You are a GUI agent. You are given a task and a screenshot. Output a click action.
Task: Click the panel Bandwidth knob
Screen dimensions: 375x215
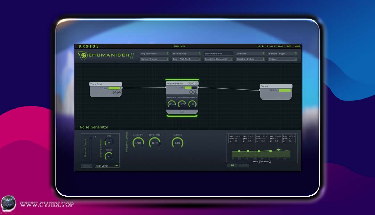tap(138, 143)
